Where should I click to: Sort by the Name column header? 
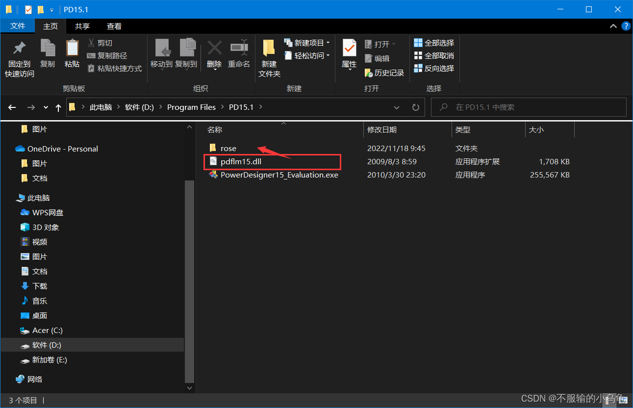215,129
